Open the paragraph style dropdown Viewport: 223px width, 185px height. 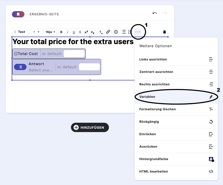click(x=36, y=32)
